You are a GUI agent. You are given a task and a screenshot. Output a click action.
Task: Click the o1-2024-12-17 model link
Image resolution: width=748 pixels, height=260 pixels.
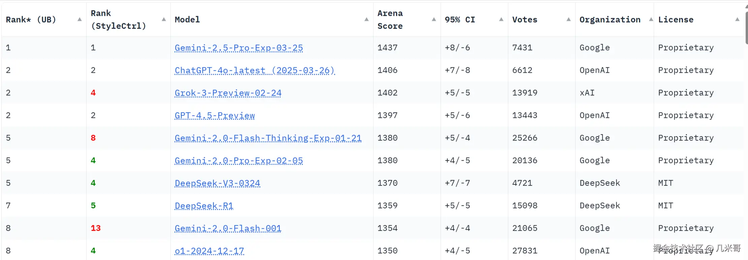[x=209, y=251]
